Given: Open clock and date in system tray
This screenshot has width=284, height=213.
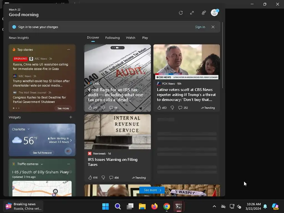Looking at the screenshot, I should [x=253, y=206].
